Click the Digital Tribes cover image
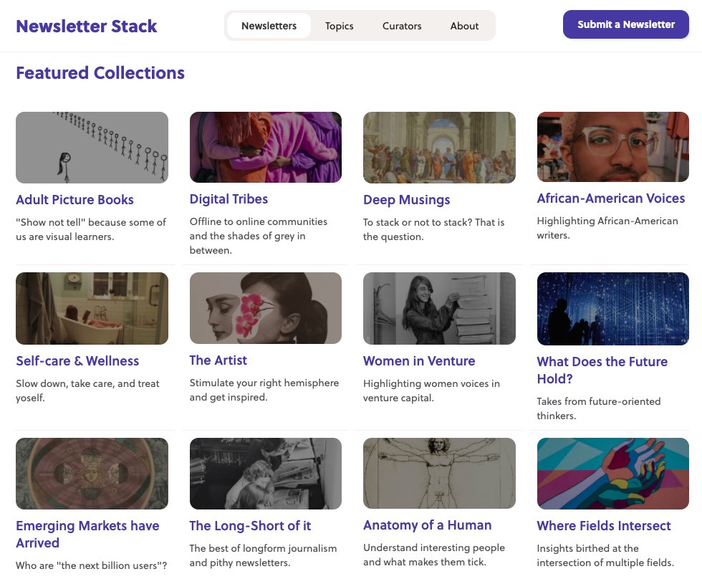 point(265,147)
